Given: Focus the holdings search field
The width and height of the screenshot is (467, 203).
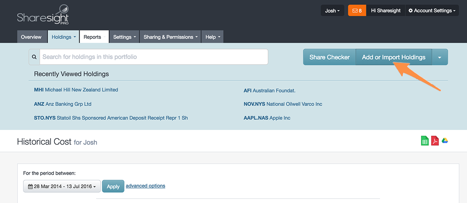Looking at the screenshot, I should (154, 57).
